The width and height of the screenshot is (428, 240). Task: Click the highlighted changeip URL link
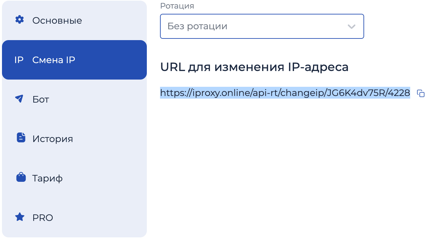point(285,93)
